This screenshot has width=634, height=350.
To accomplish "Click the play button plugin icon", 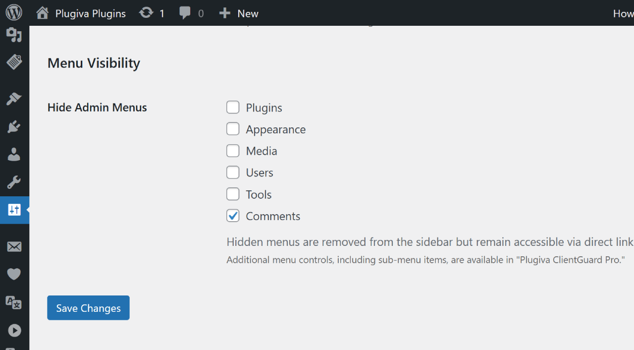I will [x=13, y=330].
